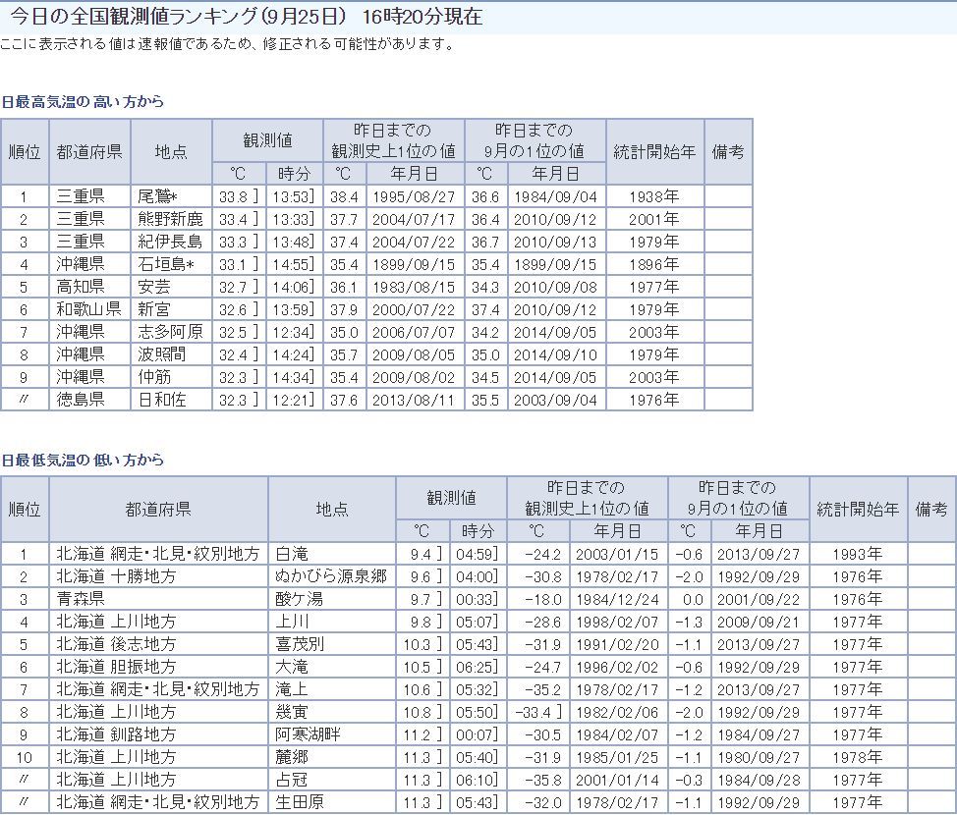Click the statistics start year '1896年'

point(655,264)
